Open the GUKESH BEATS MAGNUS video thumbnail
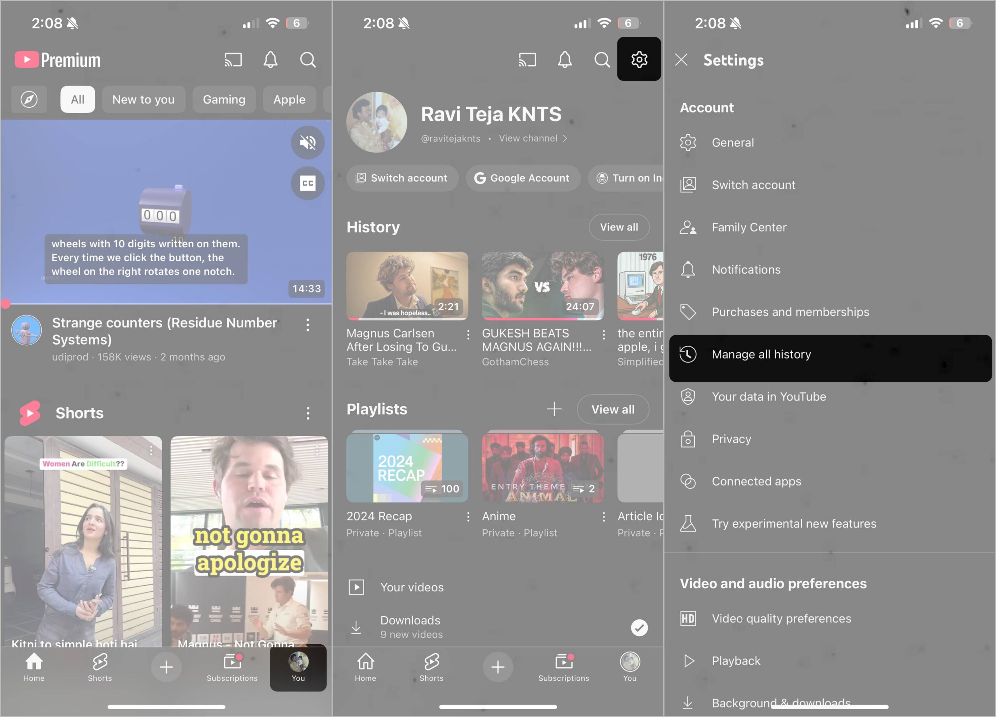 coord(542,286)
